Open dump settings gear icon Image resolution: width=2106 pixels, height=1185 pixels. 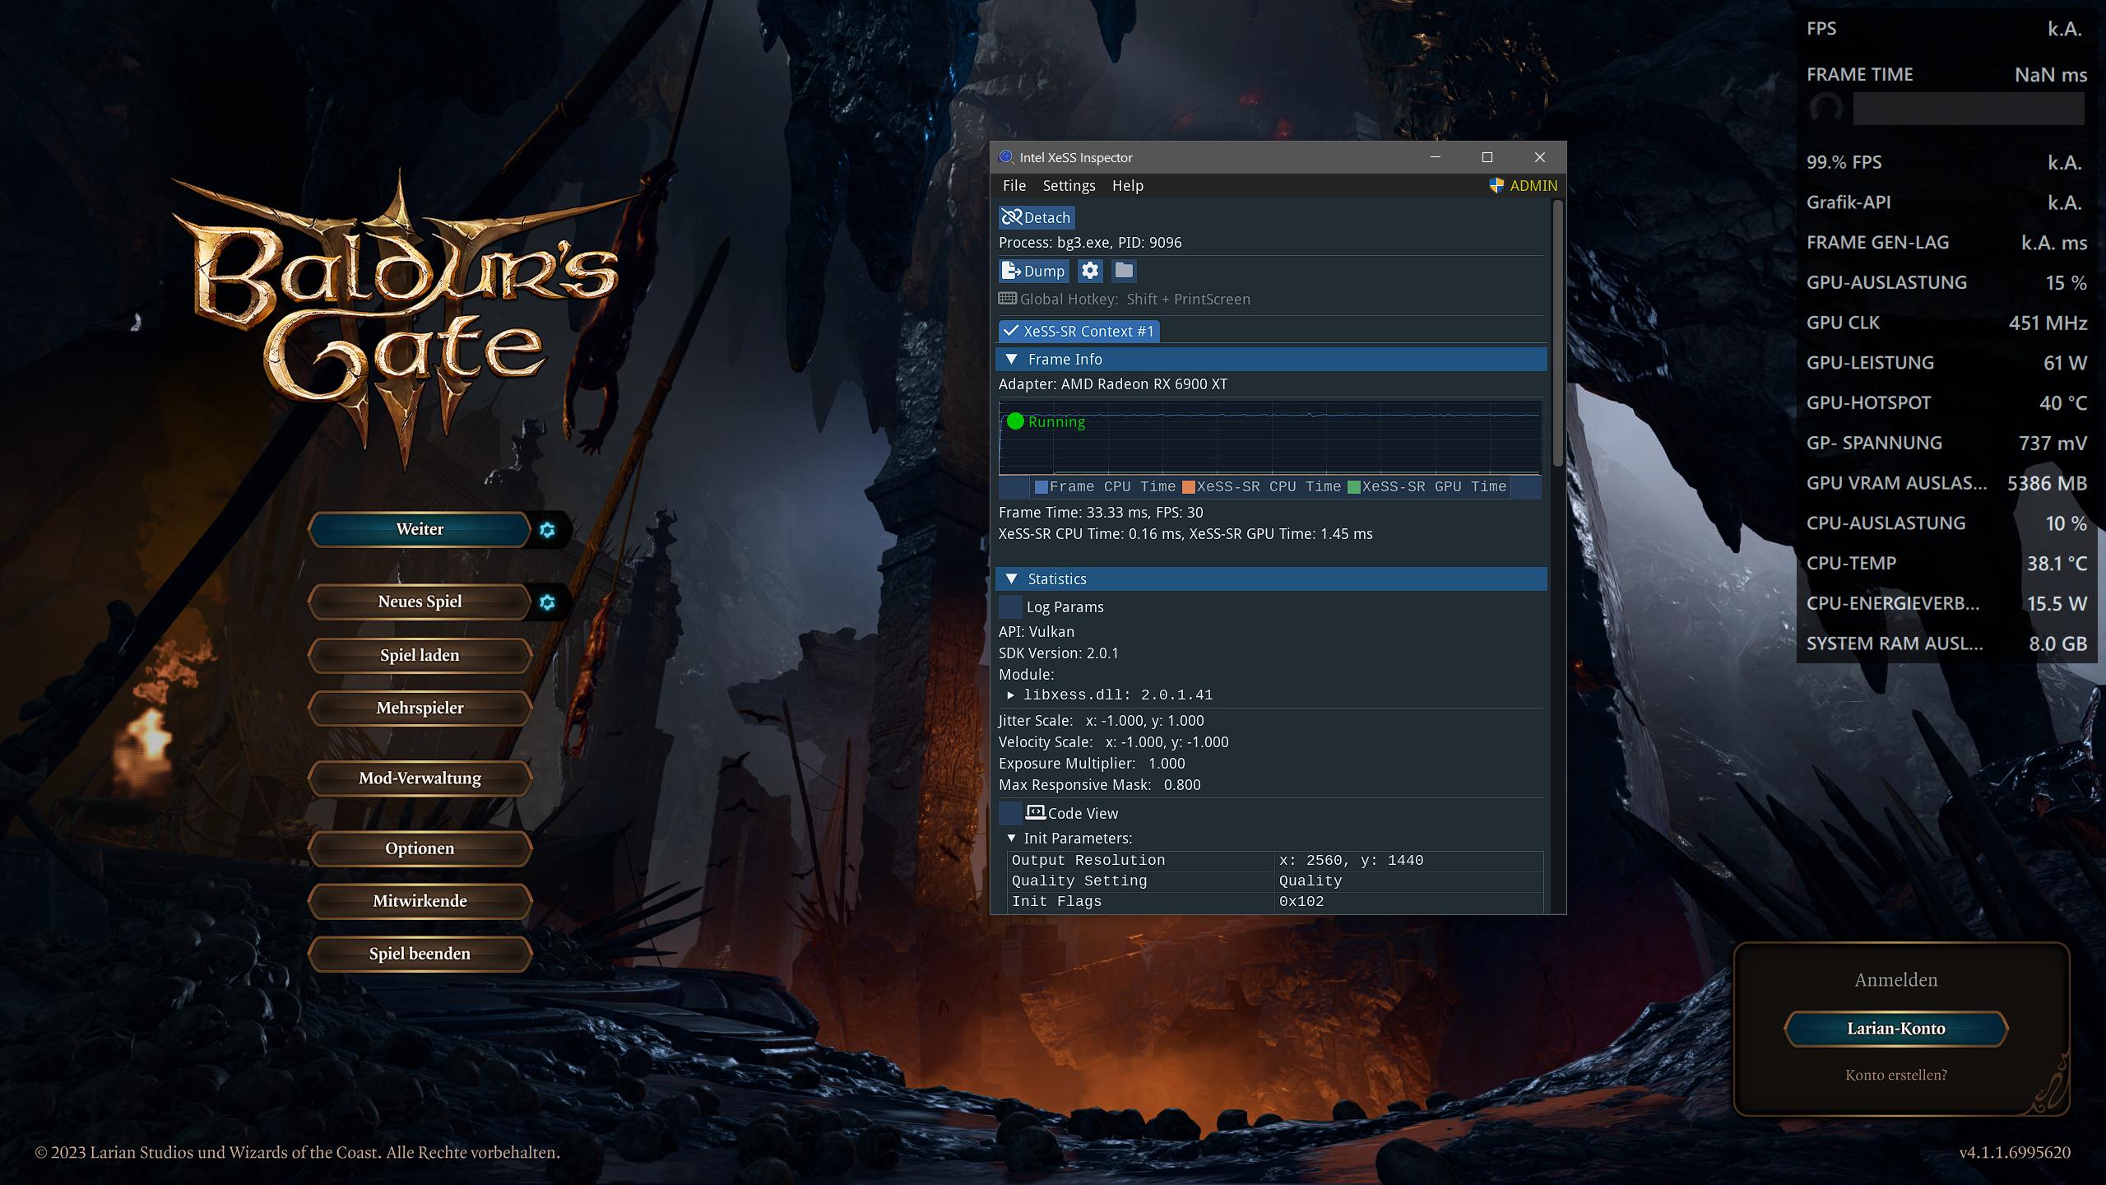pos(1090,271)
